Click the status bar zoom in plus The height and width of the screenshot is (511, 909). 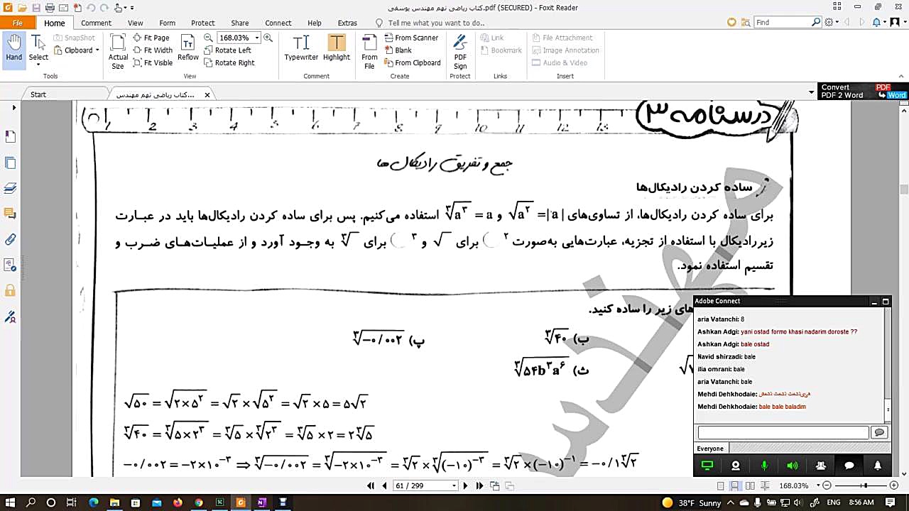(896, 486)
